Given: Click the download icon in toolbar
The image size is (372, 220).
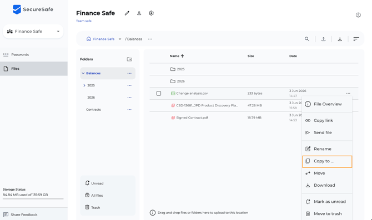Looking at the screenshot, I should [340, 39].
